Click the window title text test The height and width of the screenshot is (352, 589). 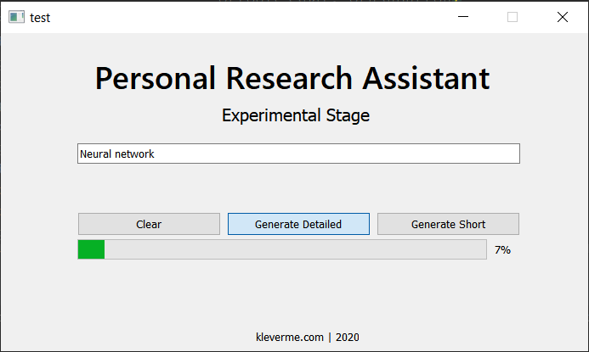(x=40, y=18)
